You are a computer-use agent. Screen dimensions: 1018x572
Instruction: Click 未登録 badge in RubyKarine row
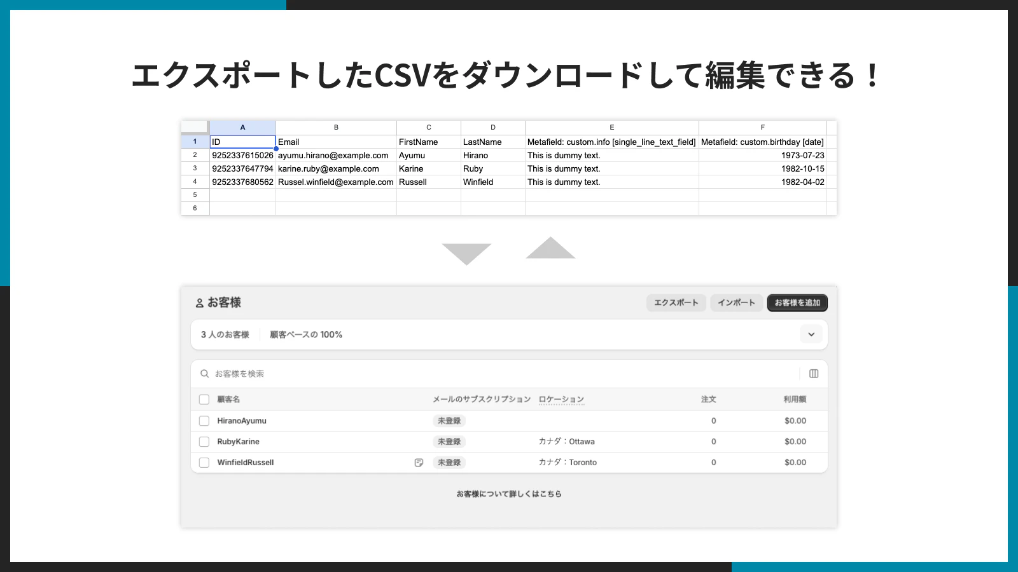point(449,442)
